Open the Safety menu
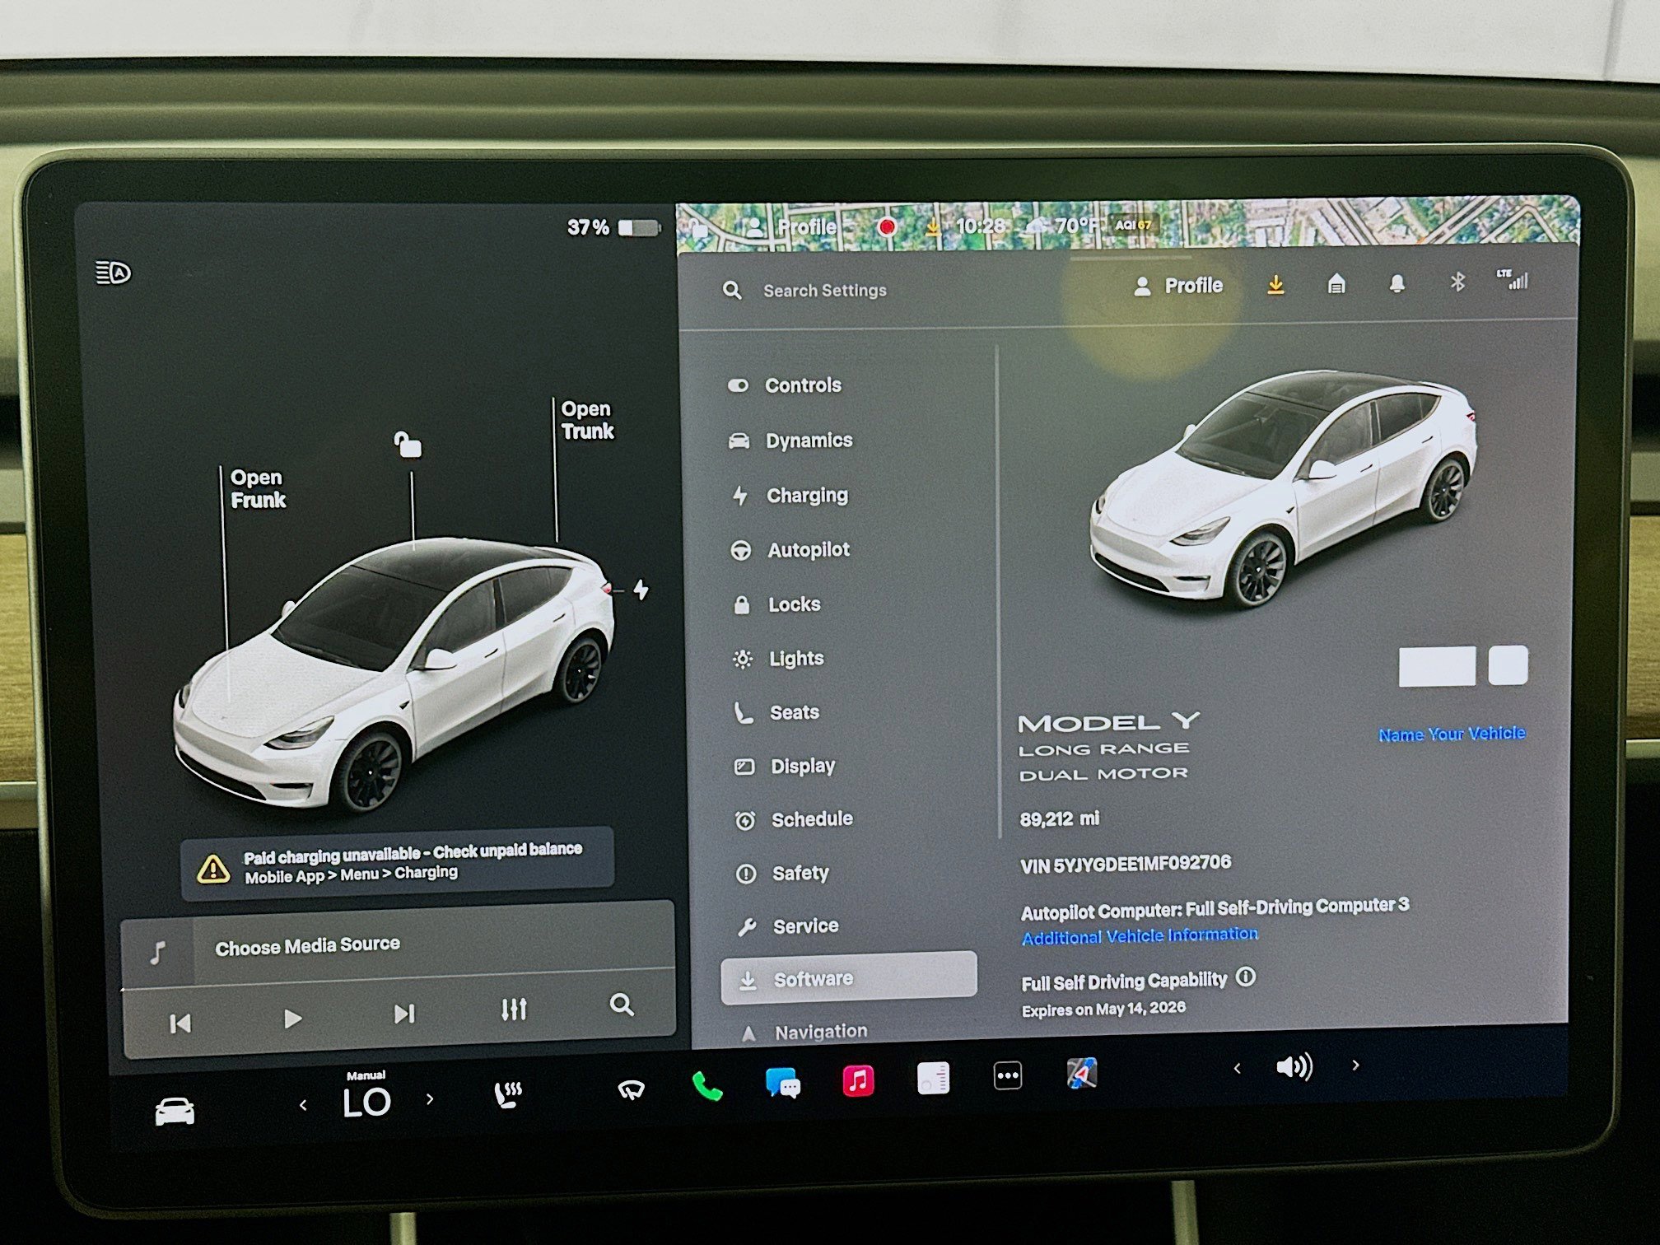The height and width of the screenshot is (1245, 1660). 782,873
